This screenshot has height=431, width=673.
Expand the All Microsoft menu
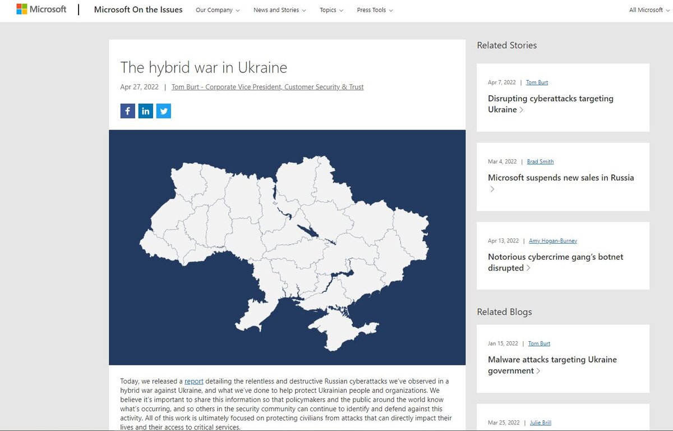coord(649,10)
